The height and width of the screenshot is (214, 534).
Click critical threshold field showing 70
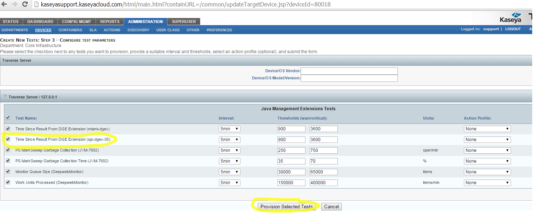tap(324, 161)
